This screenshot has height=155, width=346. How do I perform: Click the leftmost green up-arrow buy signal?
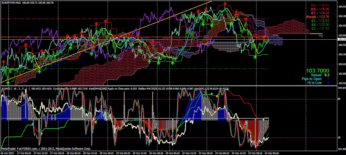pos(8,82)
